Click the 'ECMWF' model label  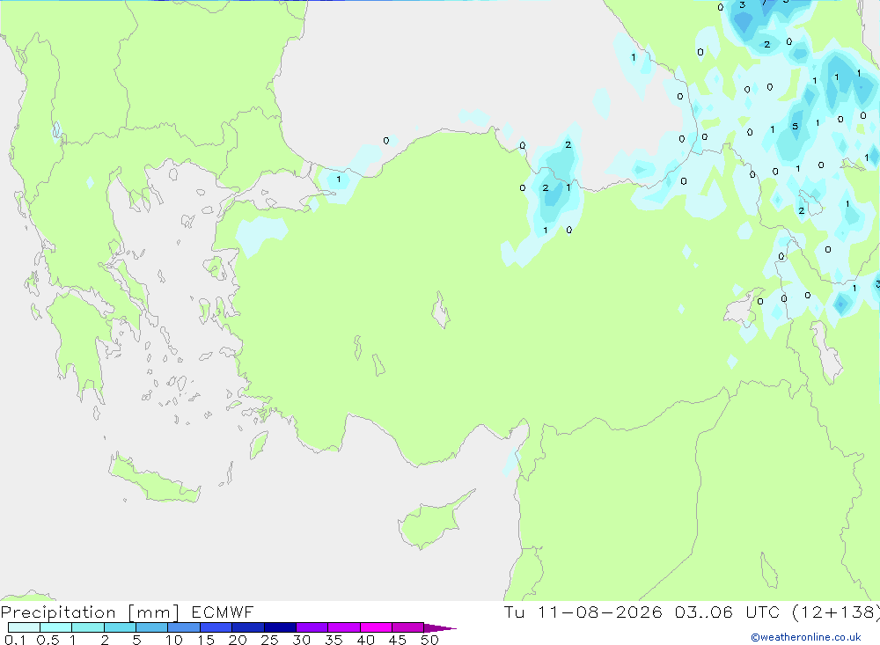tap(223, 612)
